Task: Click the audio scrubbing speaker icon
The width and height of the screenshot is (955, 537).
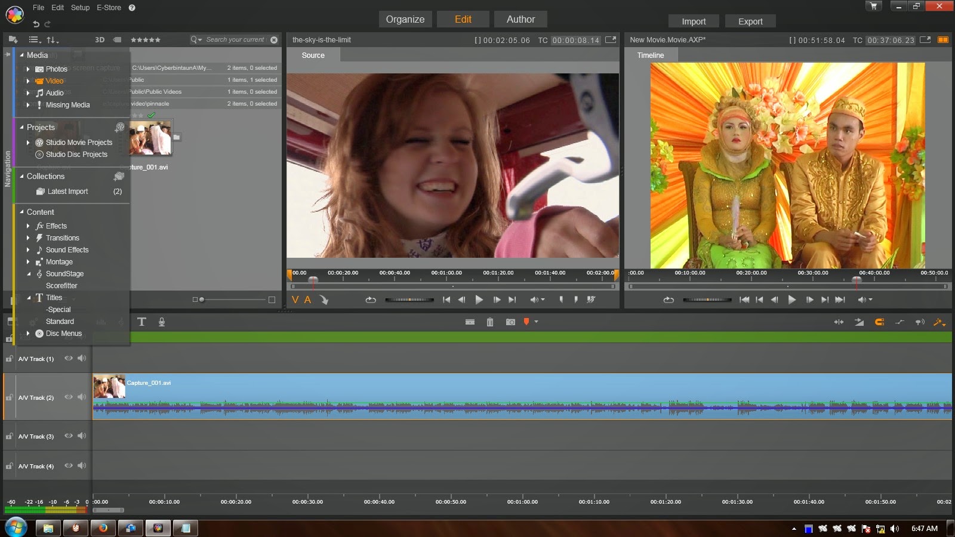Action: point(920,322)
